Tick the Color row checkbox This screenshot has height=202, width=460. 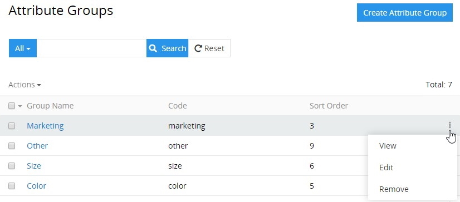pos(12,186)
